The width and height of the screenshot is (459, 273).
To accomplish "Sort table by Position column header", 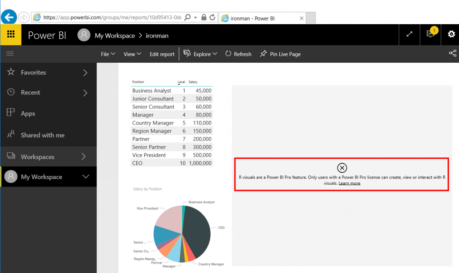I will pyautogui.click(x=138, y=82).
